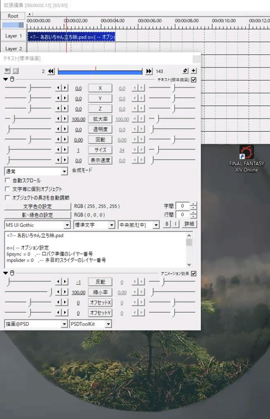Decrease 行間 spacing with down stepper

point(193,217)
